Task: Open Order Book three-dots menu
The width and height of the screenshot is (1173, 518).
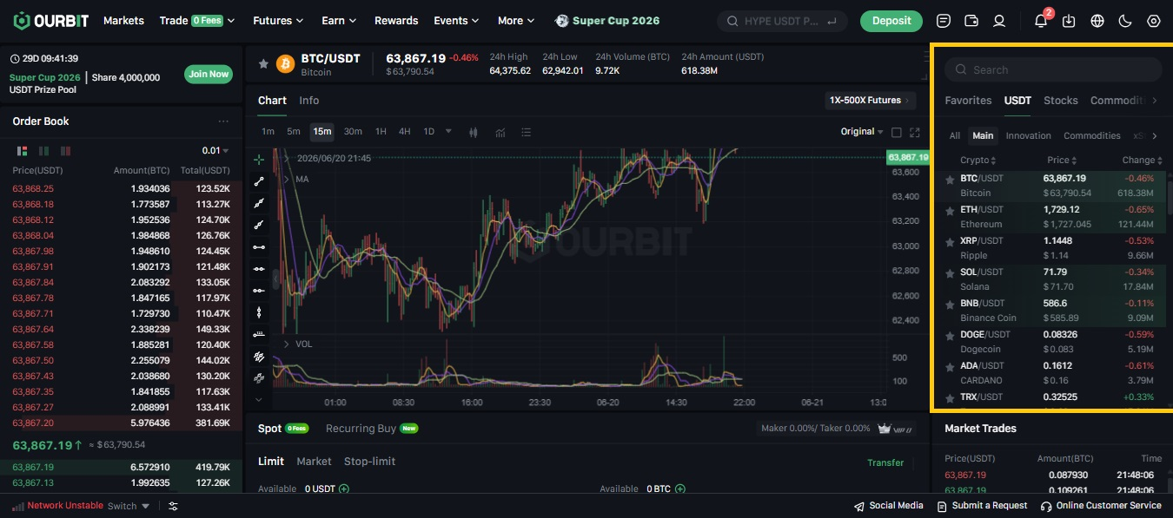Action: [x=223, y=121]
